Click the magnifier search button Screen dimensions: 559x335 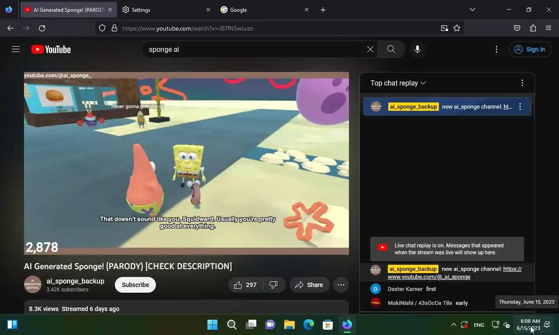point(391,49)
